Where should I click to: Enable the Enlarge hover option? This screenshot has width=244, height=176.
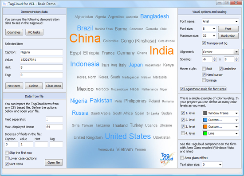click(204, 80)
